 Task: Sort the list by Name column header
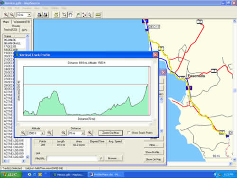pyautogui.click(x=14, y=36)
